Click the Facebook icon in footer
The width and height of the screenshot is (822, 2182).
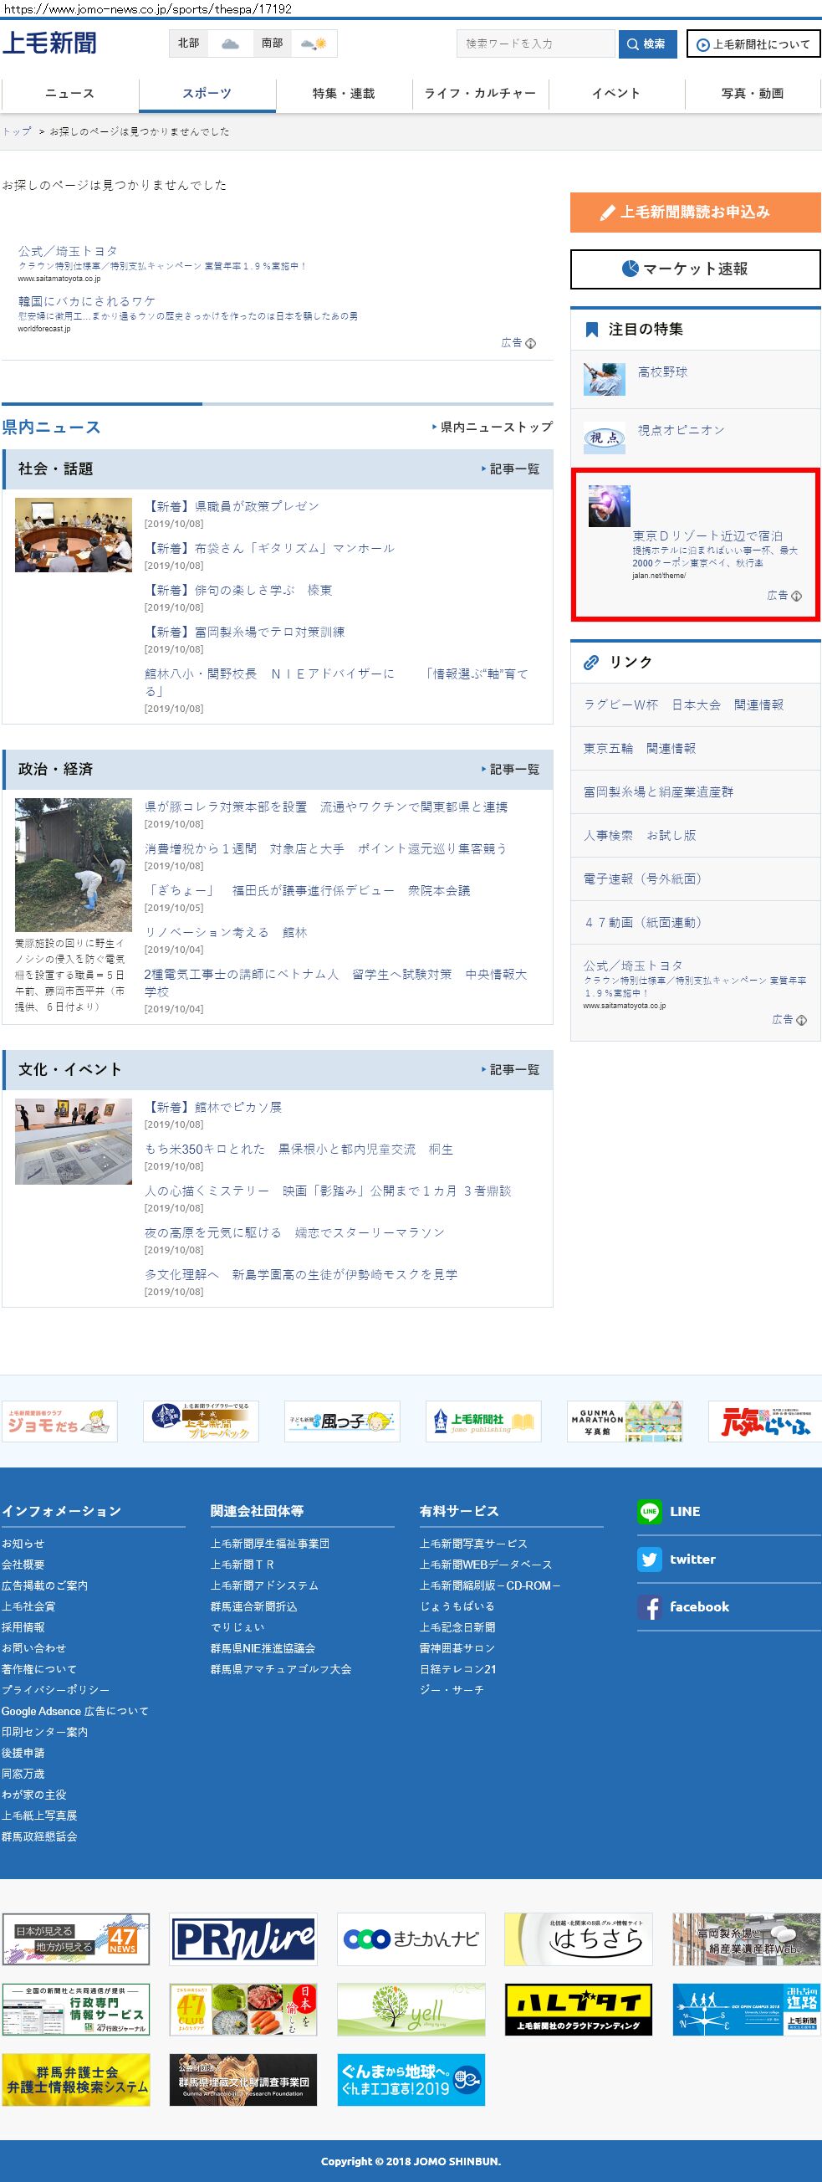pyautogui.click(x=649, y=1607)
